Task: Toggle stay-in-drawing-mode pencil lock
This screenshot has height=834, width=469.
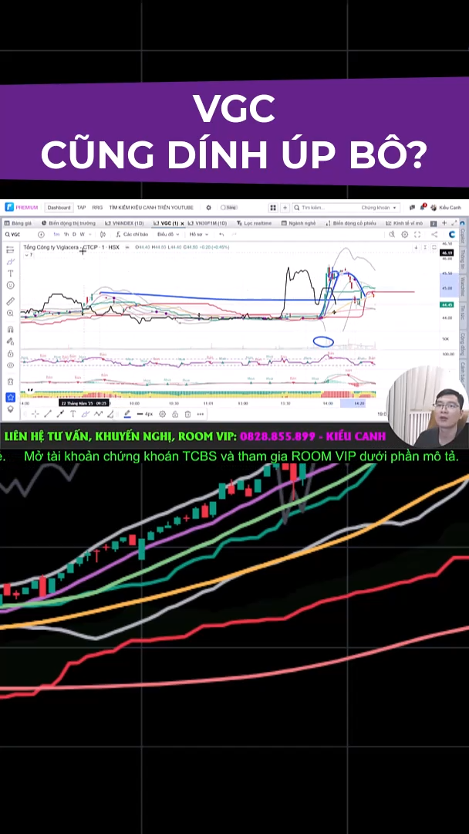Action: click(x=10, y=341)
